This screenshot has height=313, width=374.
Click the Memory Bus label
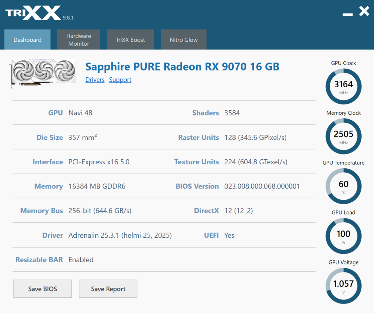point(42,211)
